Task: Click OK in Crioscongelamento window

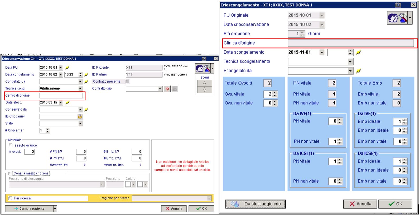Action: tap(395, 204)
